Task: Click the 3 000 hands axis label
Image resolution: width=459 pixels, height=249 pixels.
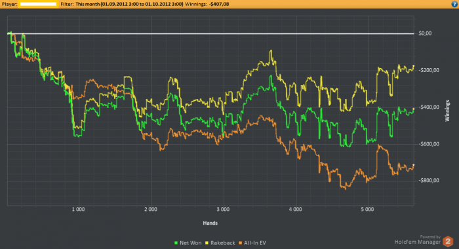Action: coord(223,210)
